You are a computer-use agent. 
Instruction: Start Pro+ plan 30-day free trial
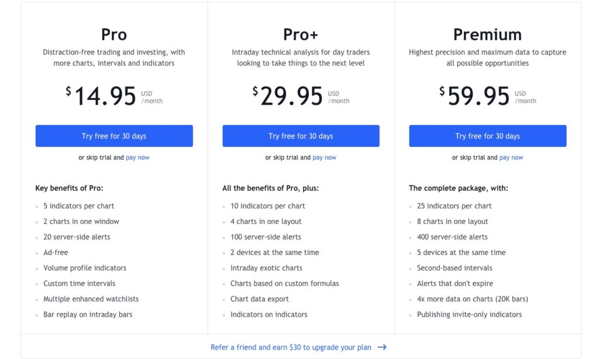[x=301, y=136]
